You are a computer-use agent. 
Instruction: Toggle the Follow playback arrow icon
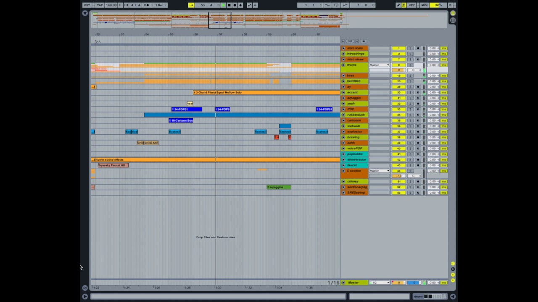click(x=191, y=5)
